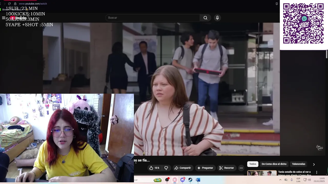Click the Yape QR code overlay
This screenshot has height=184, width=328.
pos(303,24)
